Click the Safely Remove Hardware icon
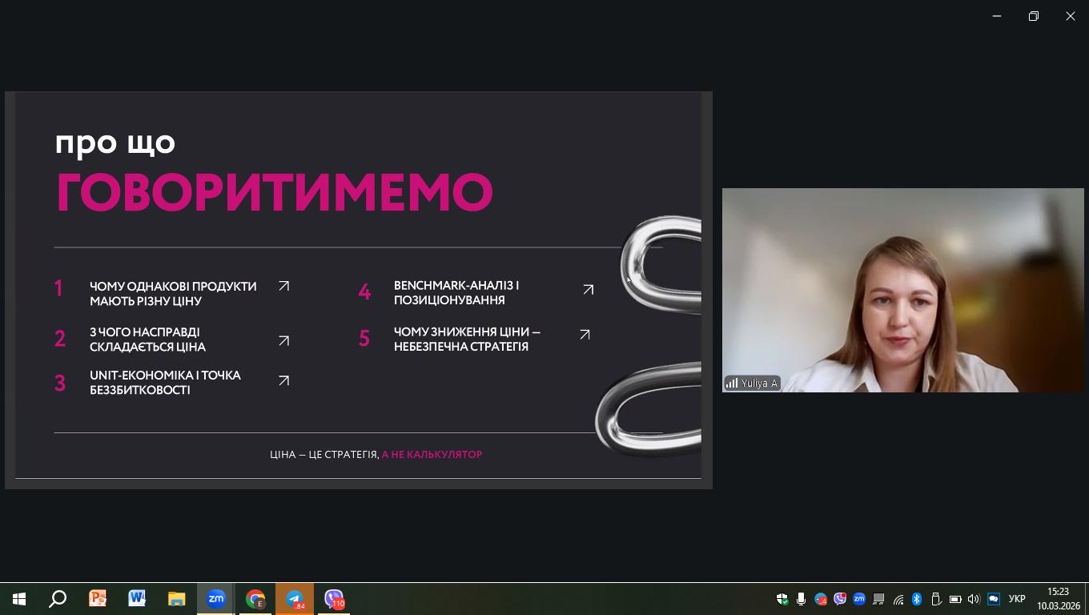Screen dimensions: 1089x615 (935, 599)
